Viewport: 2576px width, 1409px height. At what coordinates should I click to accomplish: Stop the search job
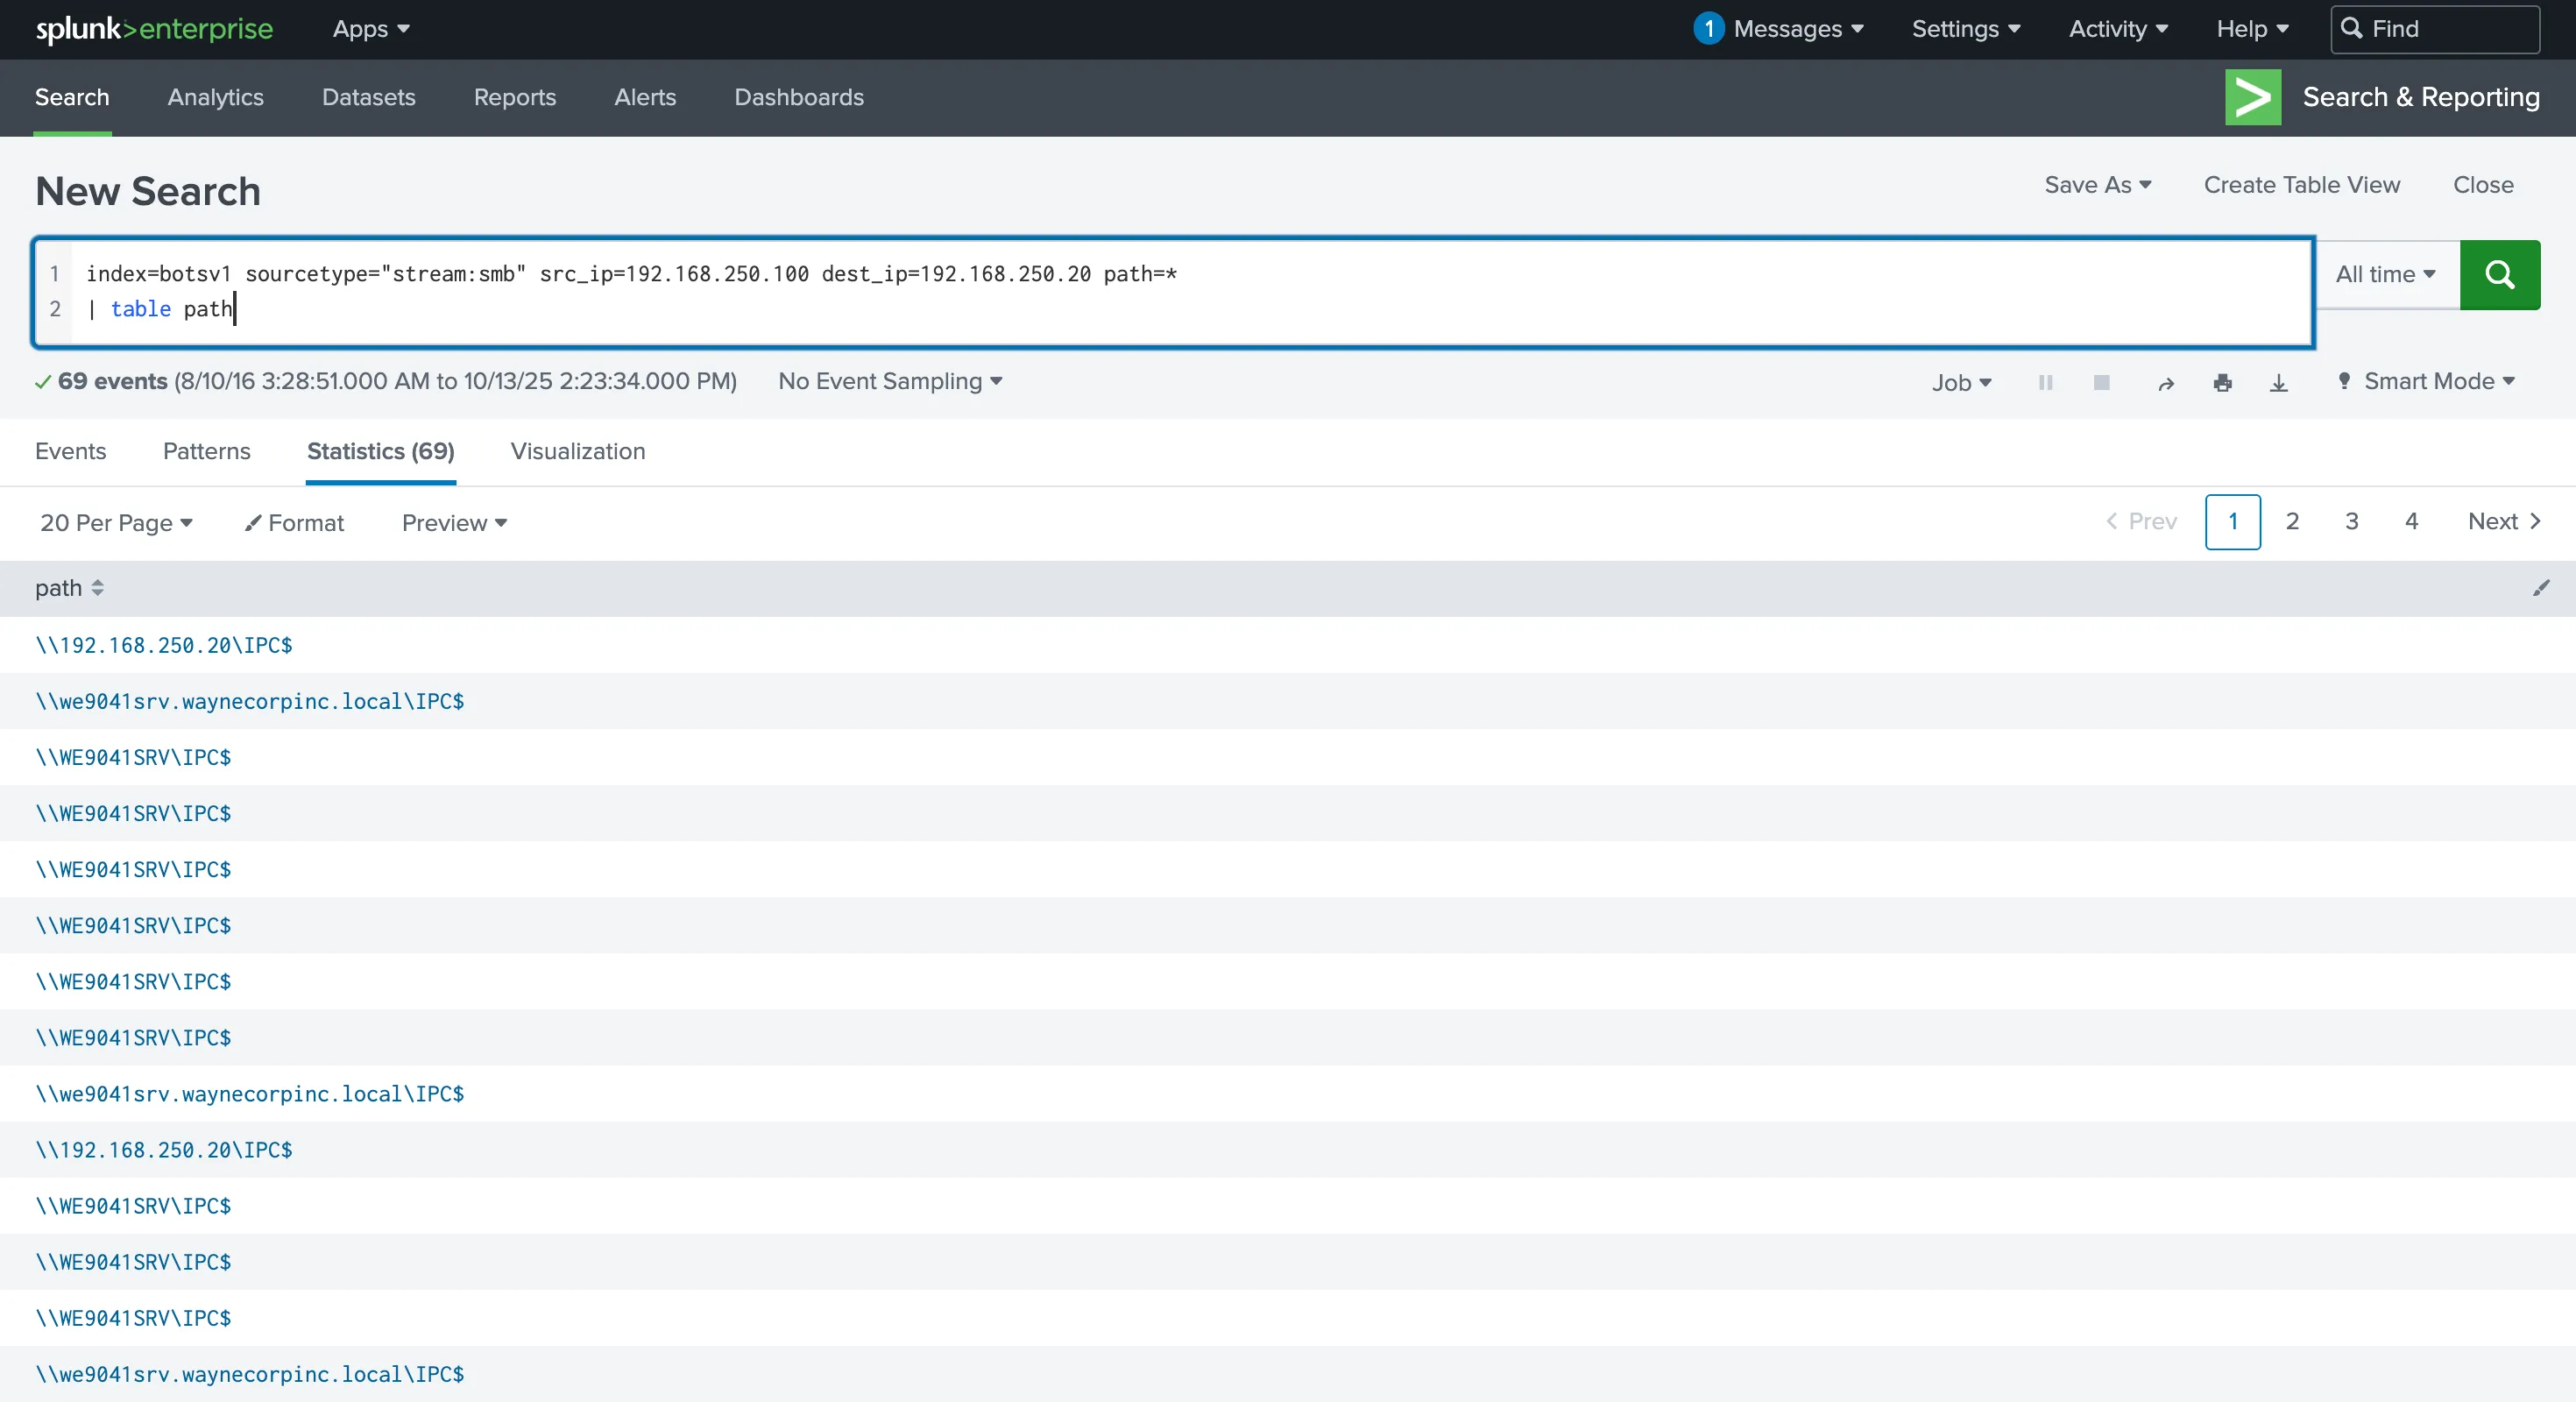point(2101,382)
